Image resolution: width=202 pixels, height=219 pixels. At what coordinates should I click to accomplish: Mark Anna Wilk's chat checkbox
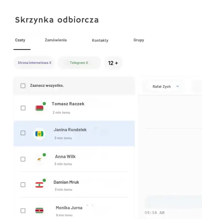(x=23, y=159)
